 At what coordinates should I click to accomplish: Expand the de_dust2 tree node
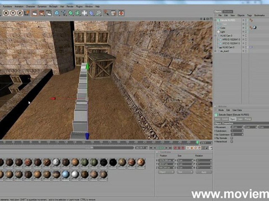(215, 51)
